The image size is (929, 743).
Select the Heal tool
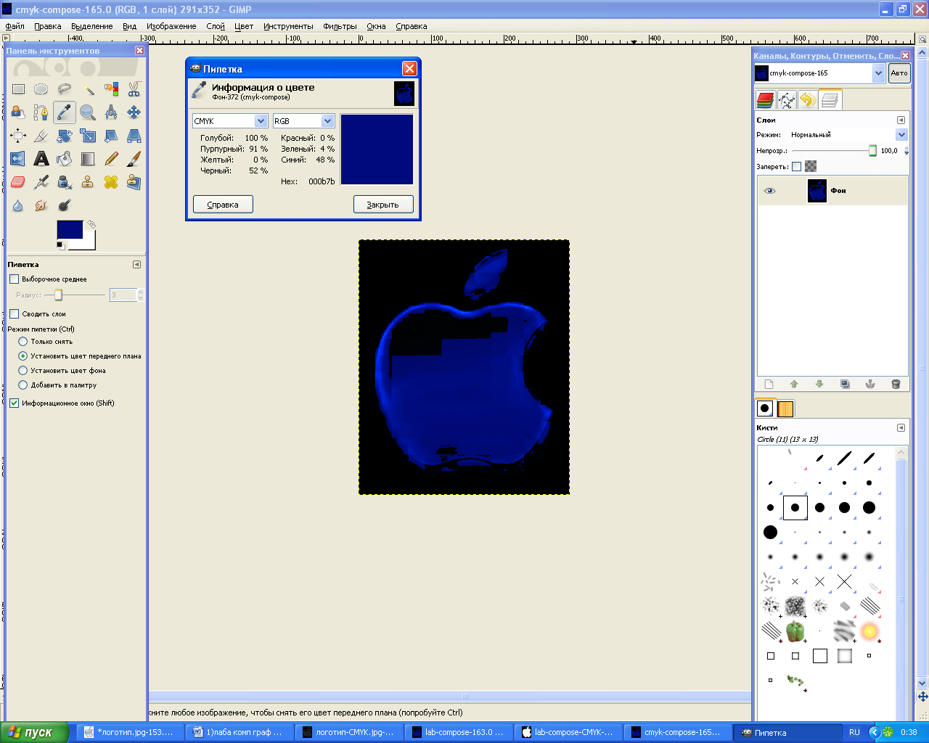[x=111, y=182]
